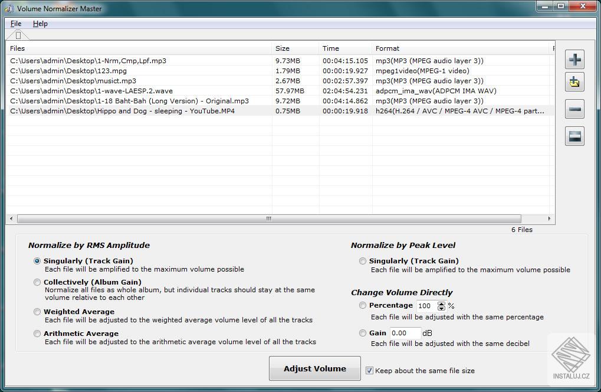Open the Help menu

click(x=40, y=24)
